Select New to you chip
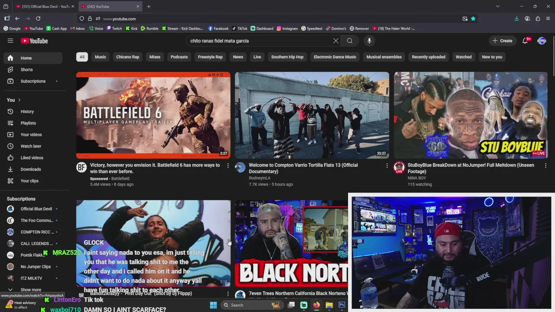This screenshot has height=312, width=555. (492, 57)
